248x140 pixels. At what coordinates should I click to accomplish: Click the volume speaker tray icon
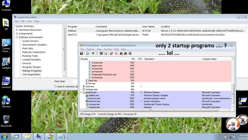point(234,137)
